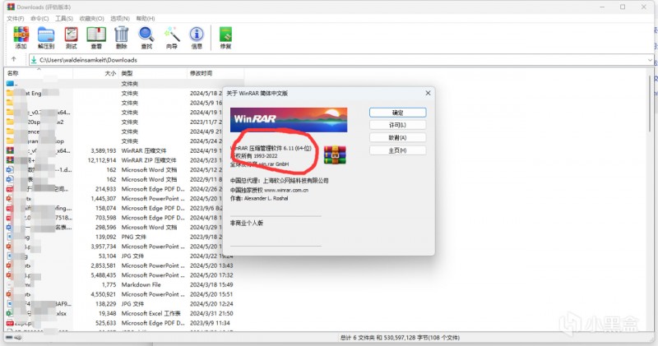The width and height of the screenshot is (658, 346).
Task: Go up one folder with the arrow
Action: tap(14, 59)
